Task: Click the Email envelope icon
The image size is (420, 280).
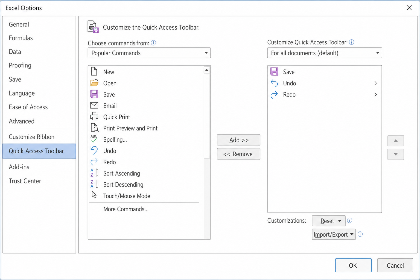Action: tap(94, 105)
